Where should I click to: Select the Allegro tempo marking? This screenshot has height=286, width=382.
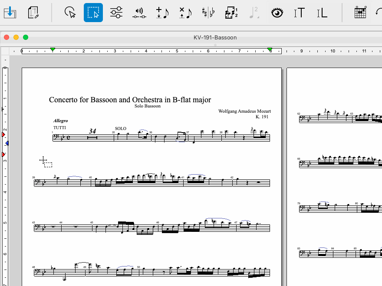click(60, 121)
